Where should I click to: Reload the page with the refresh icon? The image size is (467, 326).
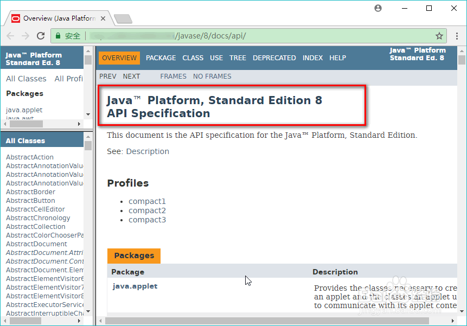[41, 36]
